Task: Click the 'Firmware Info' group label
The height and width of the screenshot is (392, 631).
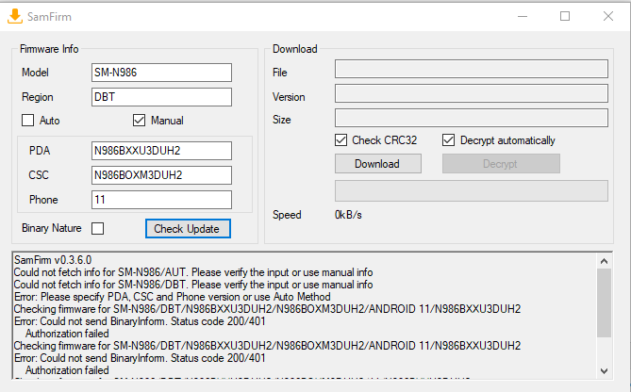Action: [49, 49]
